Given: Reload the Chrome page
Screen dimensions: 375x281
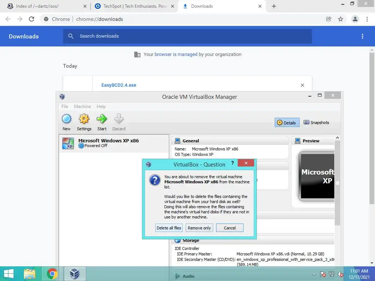Looking at the screenshot, I should 31,19.
